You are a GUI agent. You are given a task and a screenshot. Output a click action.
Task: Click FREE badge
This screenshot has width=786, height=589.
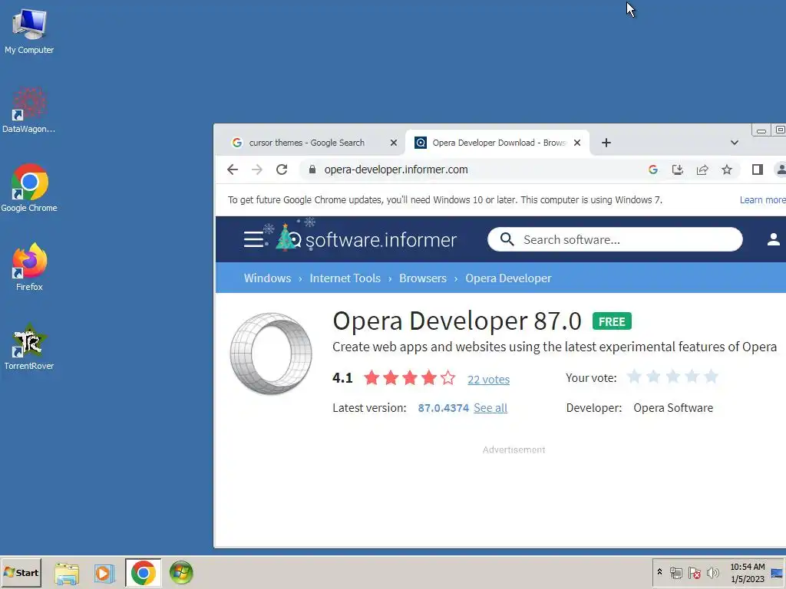612,321
